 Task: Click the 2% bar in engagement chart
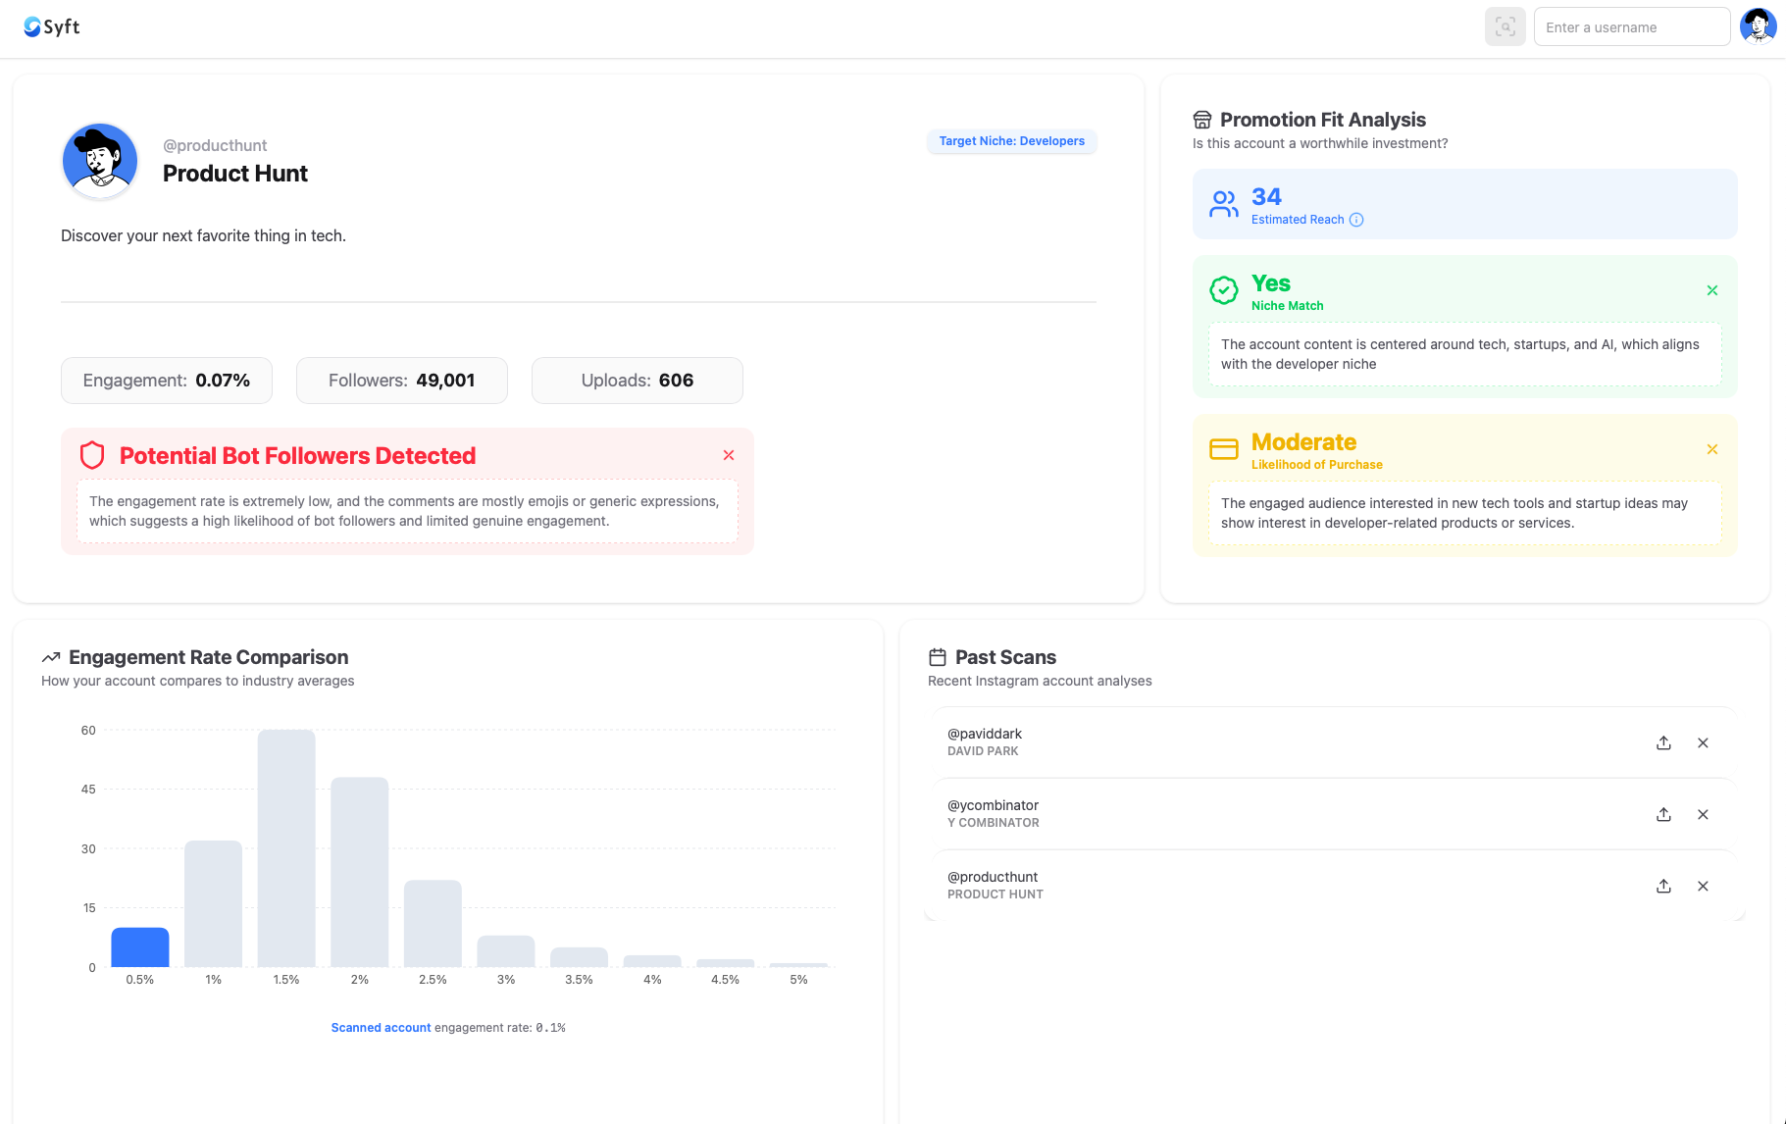360,872
